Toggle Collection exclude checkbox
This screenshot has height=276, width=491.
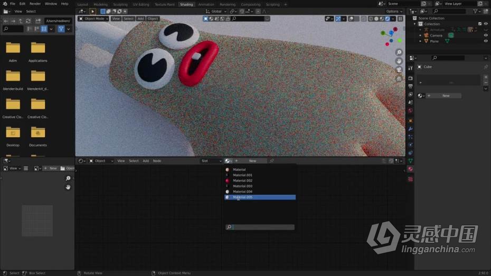pyautogui.click(x=480, y=24)
